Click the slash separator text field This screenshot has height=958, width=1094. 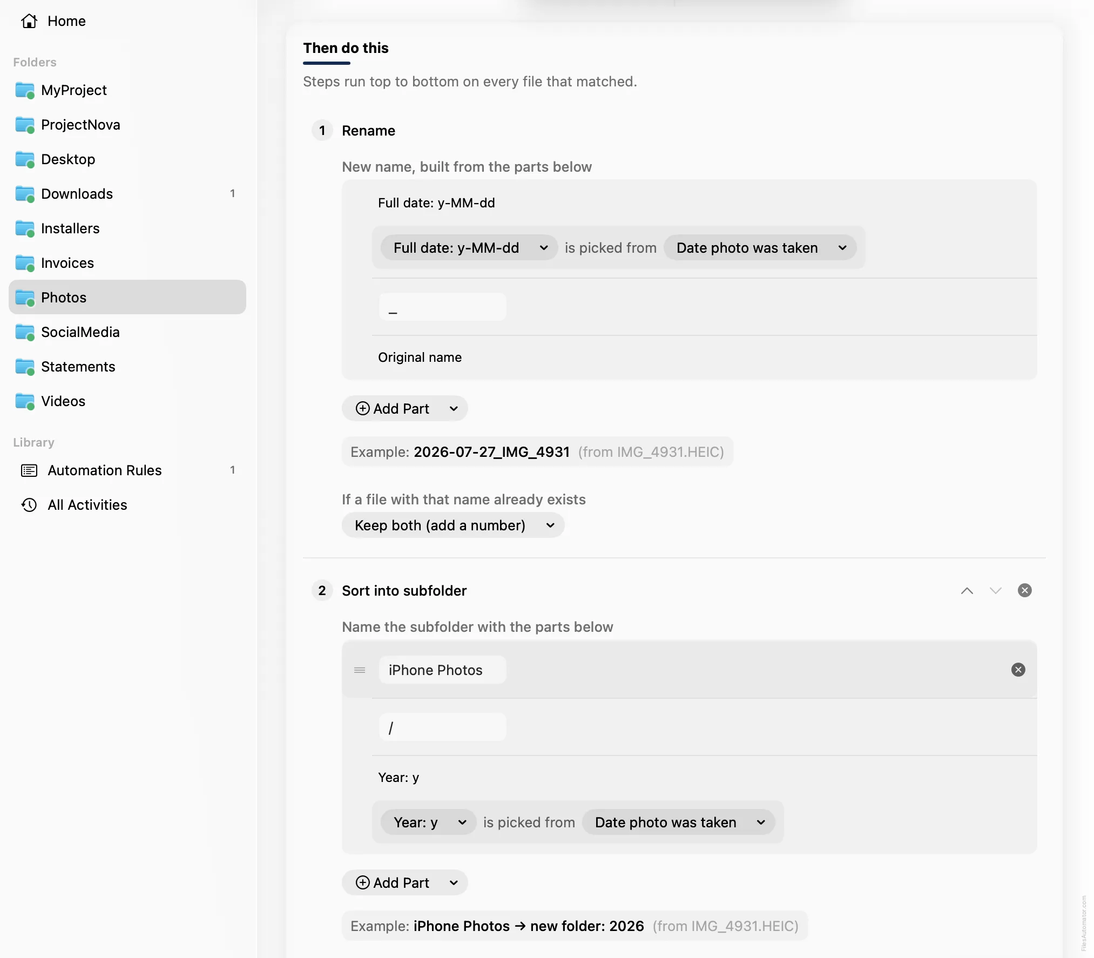442,727
